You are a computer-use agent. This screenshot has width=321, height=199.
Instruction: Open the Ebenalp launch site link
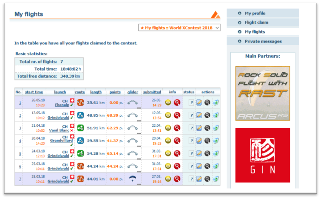pos(61,105)
